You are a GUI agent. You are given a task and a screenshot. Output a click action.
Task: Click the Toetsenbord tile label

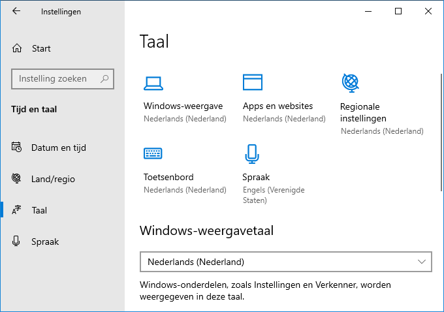(x=168, y=177)
